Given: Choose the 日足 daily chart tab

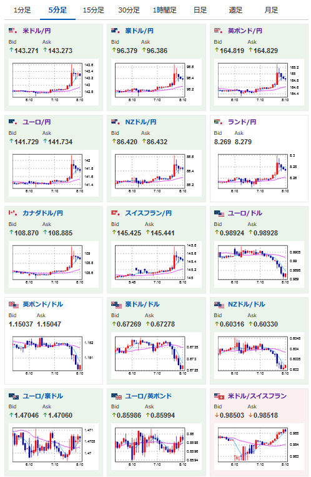Looking at the screenshot, I should pos(200,10).
